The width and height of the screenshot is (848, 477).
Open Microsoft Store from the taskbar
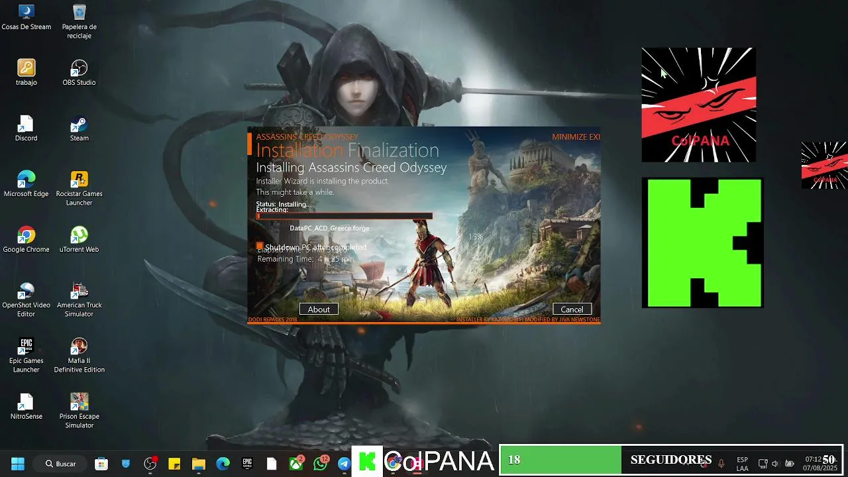click(x=101, y=464)
